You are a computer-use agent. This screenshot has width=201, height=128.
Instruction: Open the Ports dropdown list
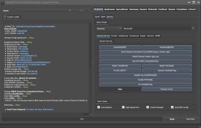[43, 10]
